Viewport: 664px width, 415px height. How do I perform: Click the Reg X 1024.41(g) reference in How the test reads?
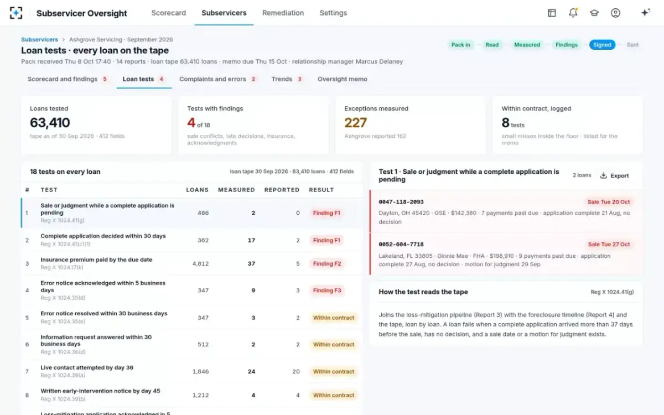click(x=612, y=292)
